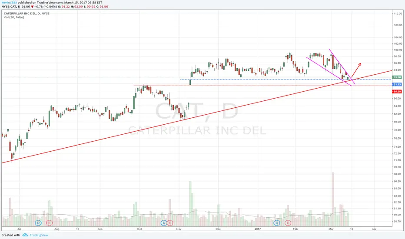Open the dividend D marker just before Nov
This screenshot has width=405, height=239.
[x=164, y=223]
